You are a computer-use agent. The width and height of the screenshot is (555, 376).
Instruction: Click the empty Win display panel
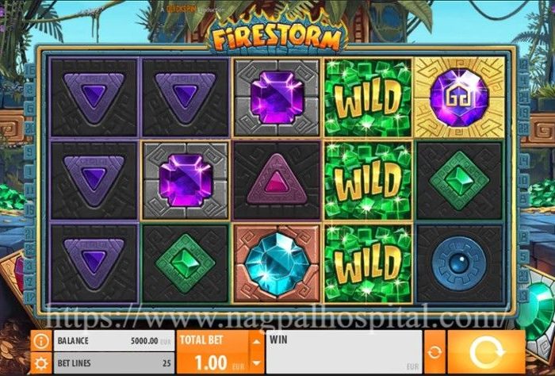pyautogui.click(x=343, y=352)
